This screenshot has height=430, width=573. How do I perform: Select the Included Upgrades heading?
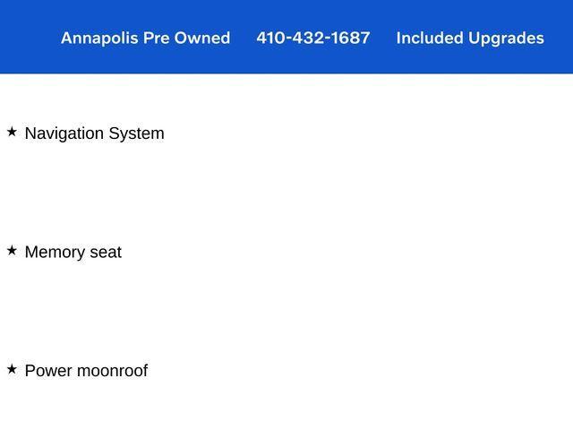click(469, 38)
